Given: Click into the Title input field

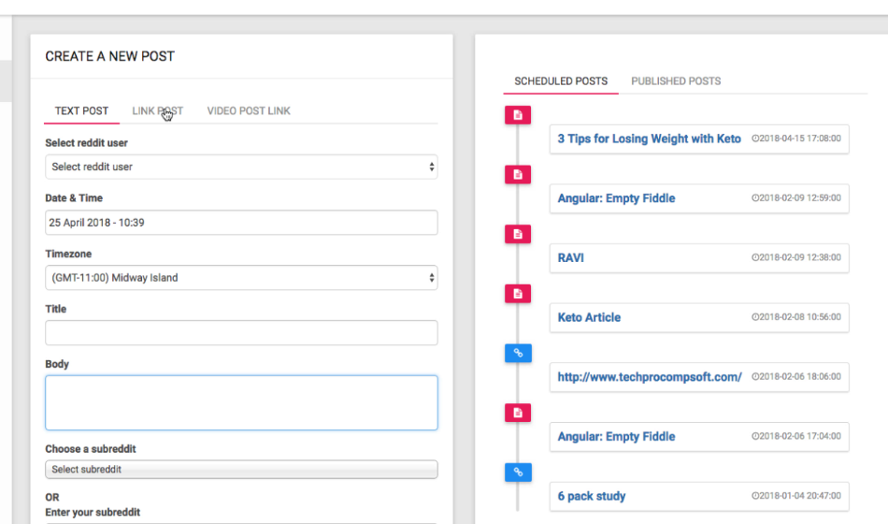Looking at the screenshot, I should pyautogui.click(x=241, y=333).
